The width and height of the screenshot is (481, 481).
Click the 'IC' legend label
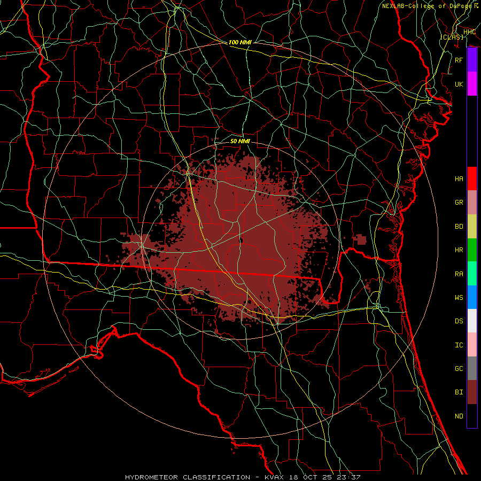click(x=459, y=345)
